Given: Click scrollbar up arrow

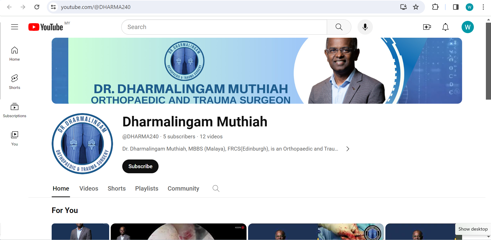Looking at the screenshot, I should click(x=488, y=20).
